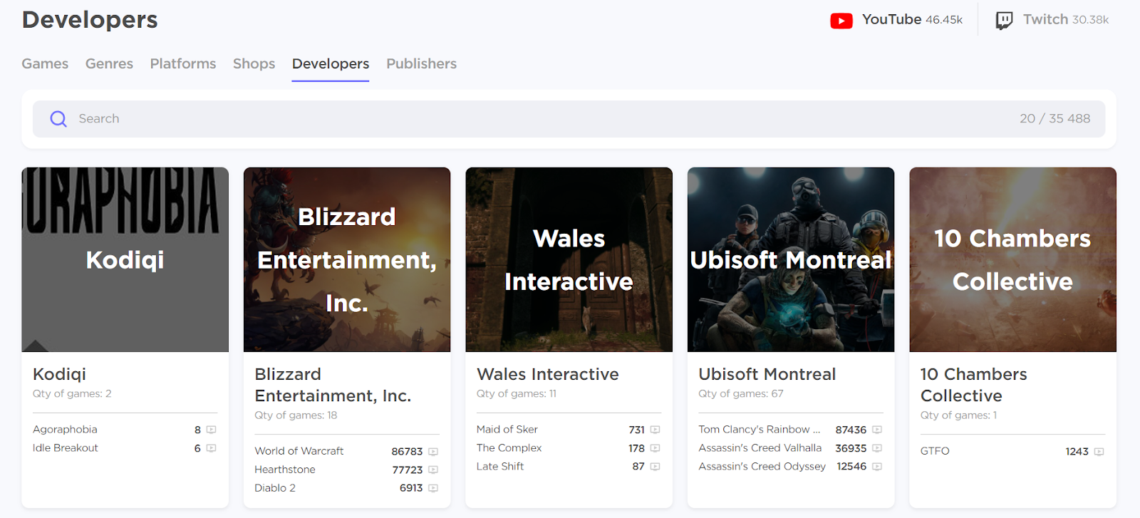Click the Twitch logo icon
Image resolution: width=1140 pixels, height=518 pixels.
[1004, 21]
